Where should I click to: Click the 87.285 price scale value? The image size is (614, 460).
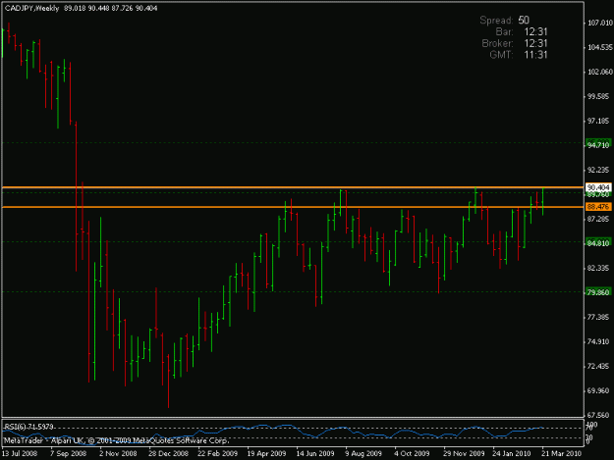[x=598, y=220]
